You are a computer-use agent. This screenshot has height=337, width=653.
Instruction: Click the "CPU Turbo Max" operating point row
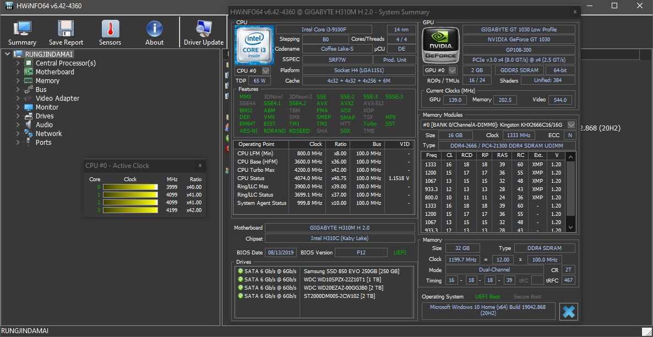(324, 170)
